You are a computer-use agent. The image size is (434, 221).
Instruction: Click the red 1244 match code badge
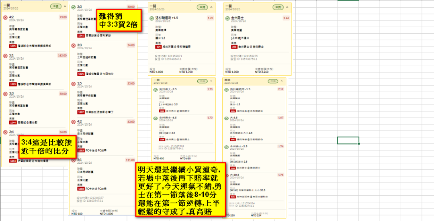(13, 123)
